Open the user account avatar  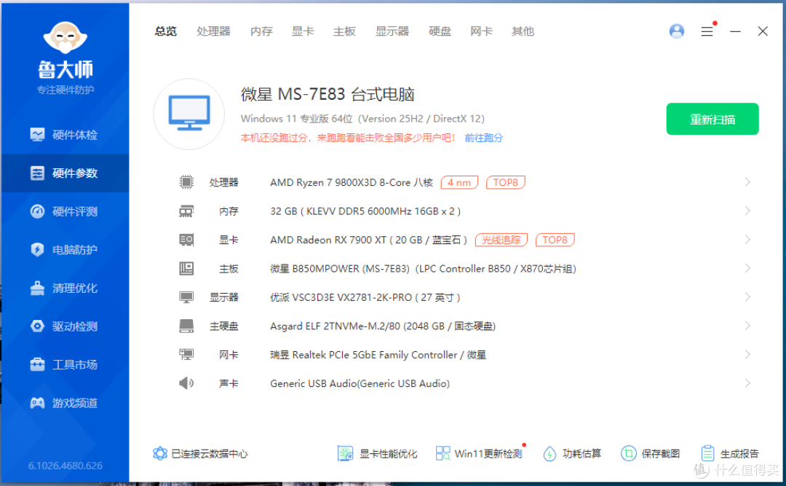tap(677, 31)
